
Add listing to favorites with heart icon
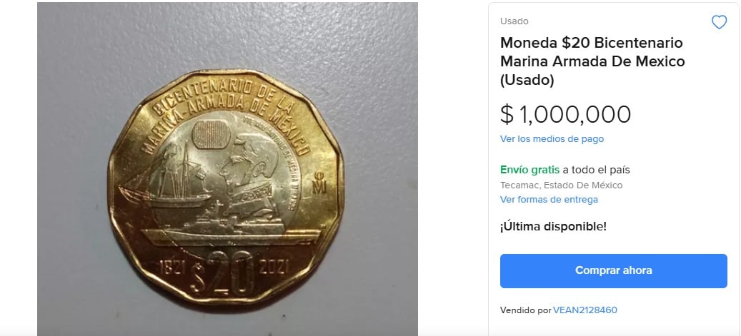click(719, 22)
